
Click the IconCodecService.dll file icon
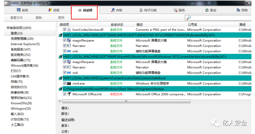69,30
